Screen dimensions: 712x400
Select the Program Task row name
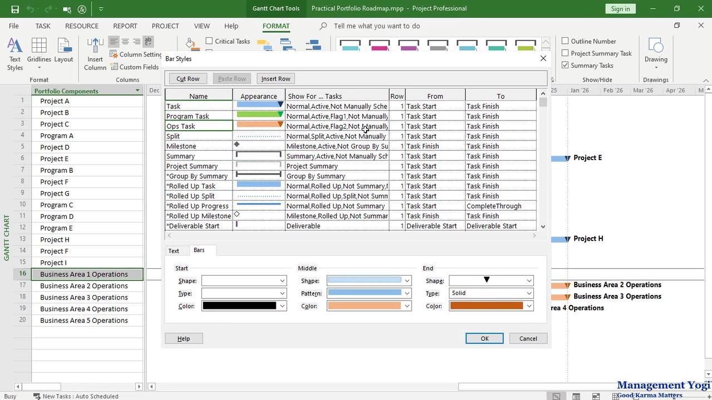(x=199, y=116)
